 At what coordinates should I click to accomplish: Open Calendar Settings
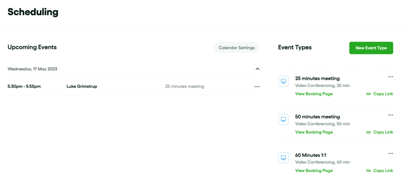237,48
